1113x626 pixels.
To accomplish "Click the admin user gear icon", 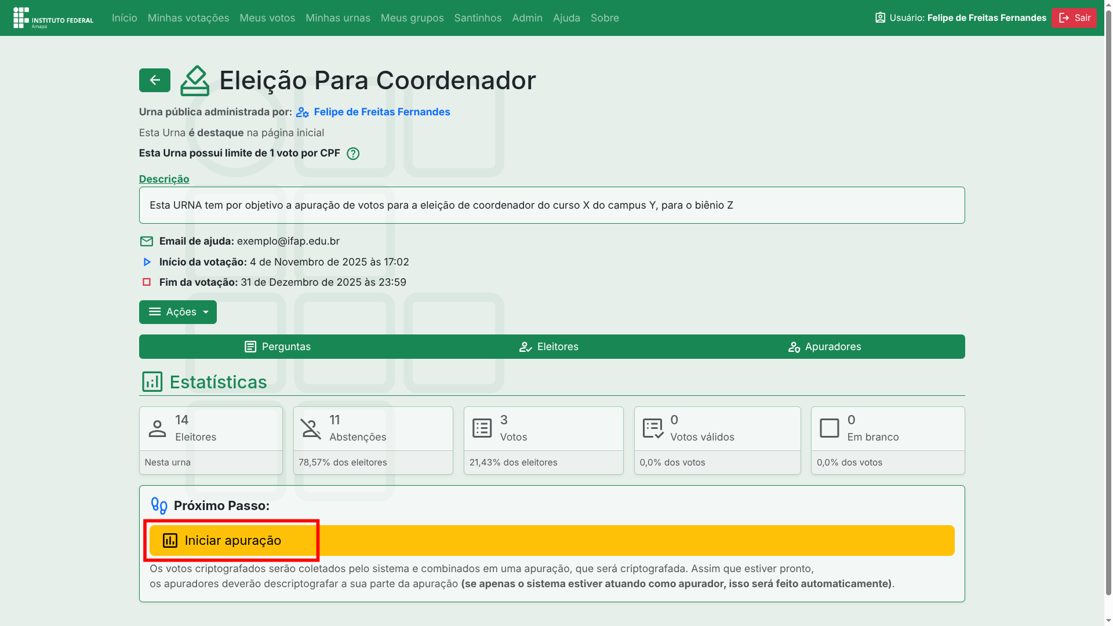I will tap(302, 112).
